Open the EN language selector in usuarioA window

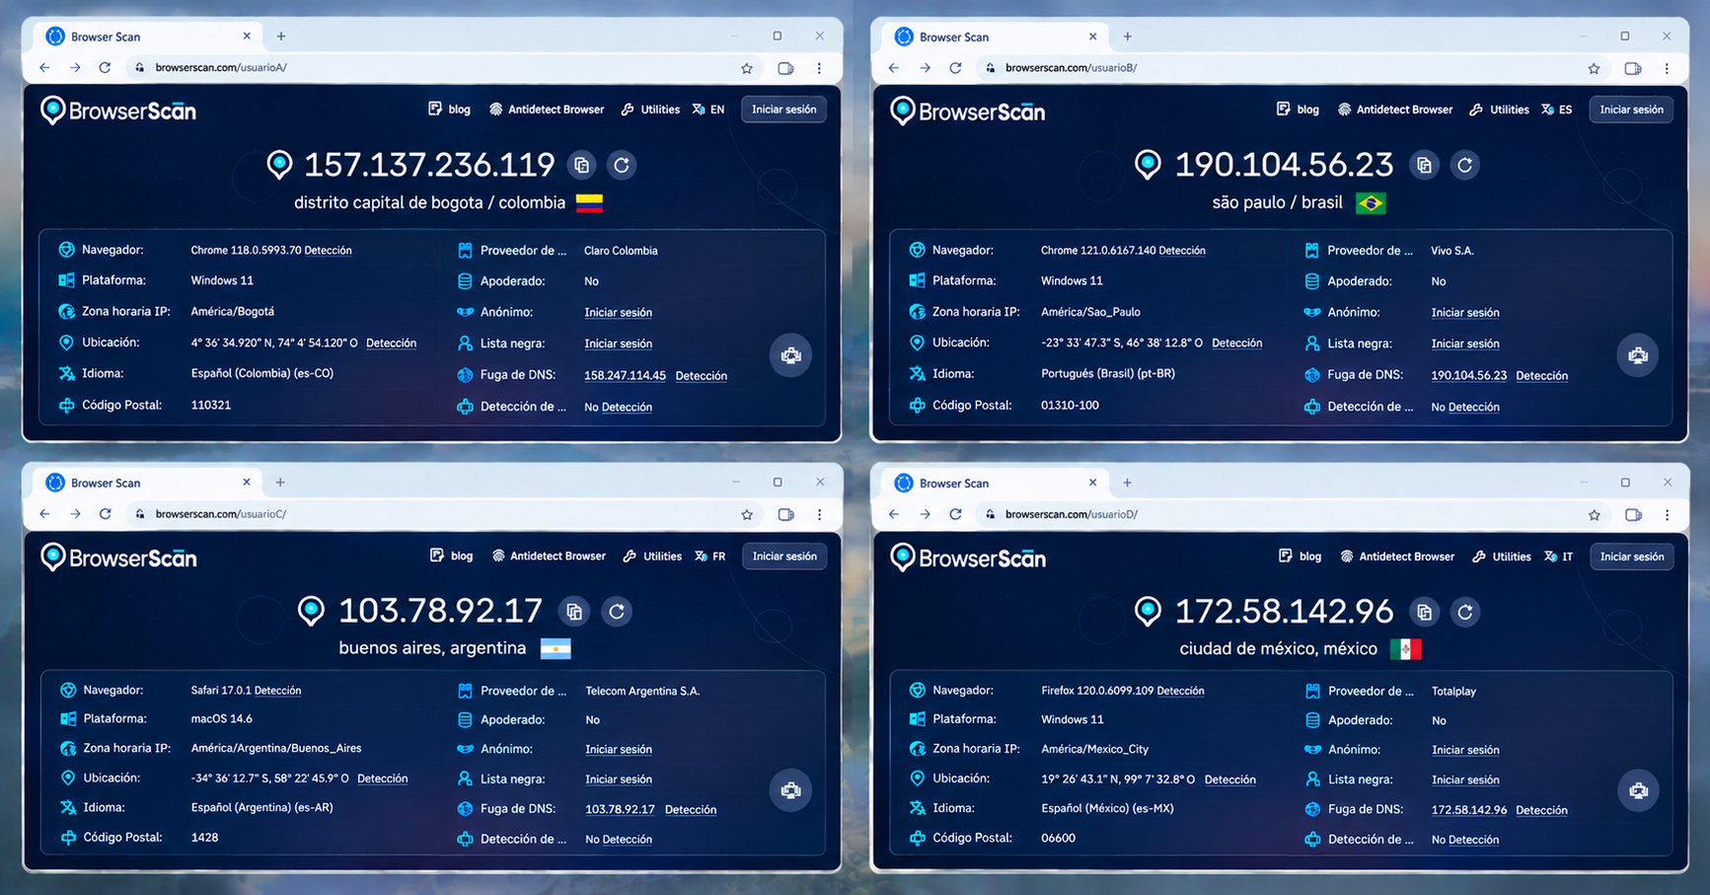(708, 110)
